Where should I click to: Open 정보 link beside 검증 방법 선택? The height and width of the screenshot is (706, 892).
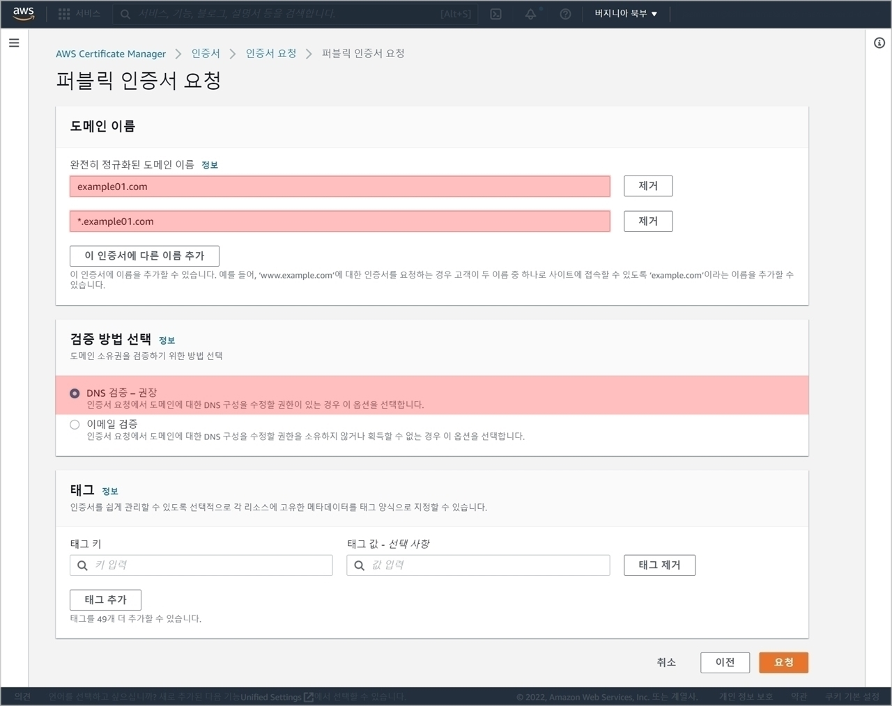pyautogui.click(x=167, y=340)
